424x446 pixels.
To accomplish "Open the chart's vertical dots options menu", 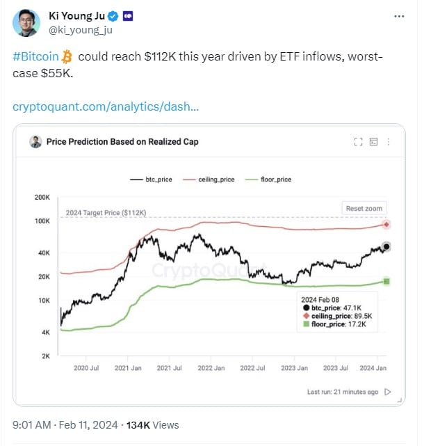I will [x=389, y=142].
